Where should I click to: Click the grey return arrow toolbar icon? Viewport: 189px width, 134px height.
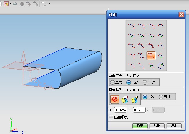[15, 4]
